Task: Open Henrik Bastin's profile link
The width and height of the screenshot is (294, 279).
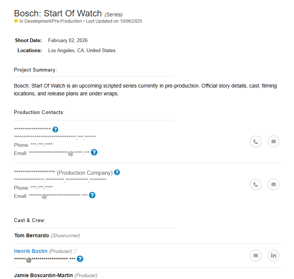Action: (31, 251)
